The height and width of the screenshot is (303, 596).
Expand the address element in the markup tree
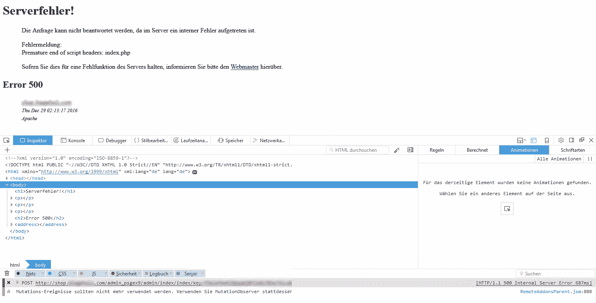[11, 224]
